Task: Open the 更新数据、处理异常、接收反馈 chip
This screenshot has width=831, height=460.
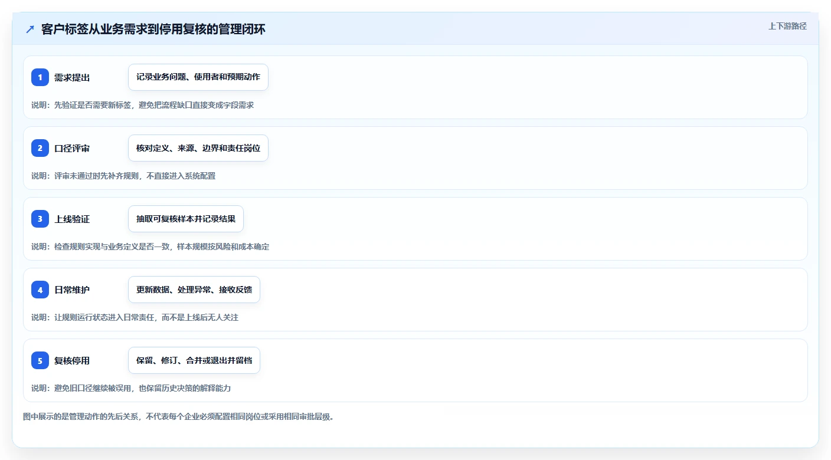Action: (194, 290)
